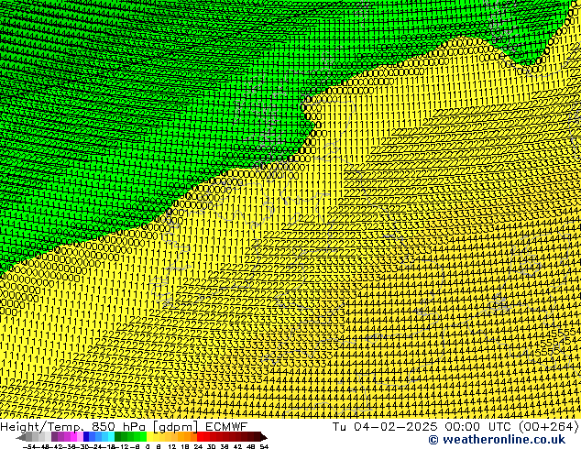Image resolution: width=581 pixels, height=449 pixels.
Task: Click the left gray arrow of the legend
Action: point(21,437)
